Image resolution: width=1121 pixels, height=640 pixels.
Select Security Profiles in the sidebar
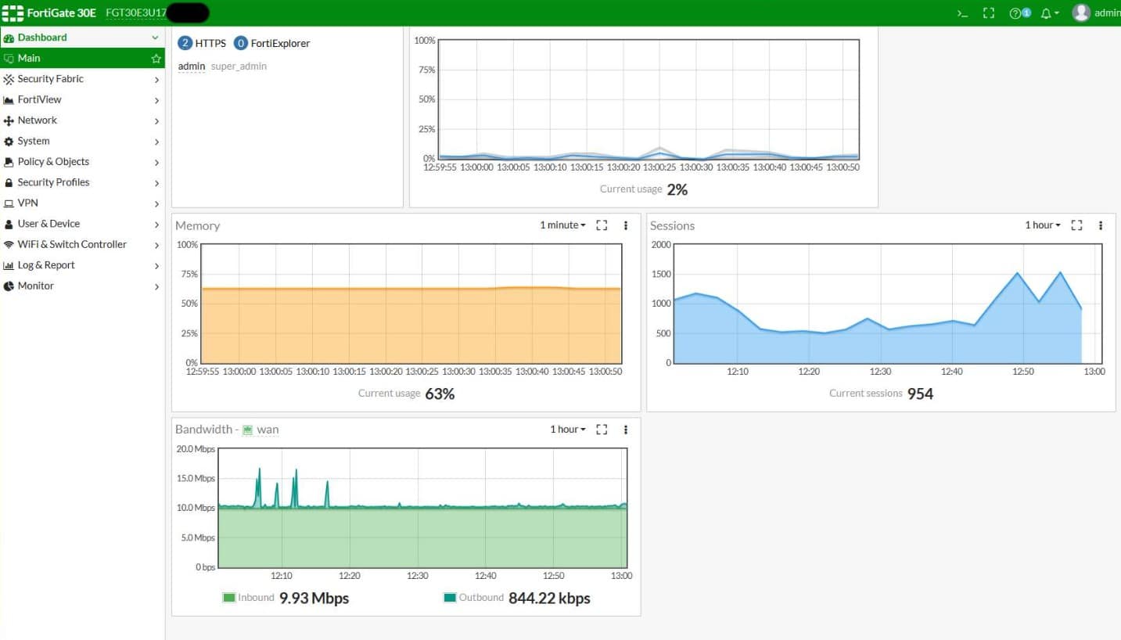click(53, 182)
